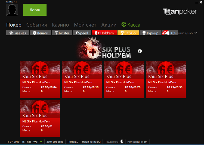This screenshot has width=204, height=145.
Task: Click the Помощь link in status bar
Action: (x=73, y=142)
